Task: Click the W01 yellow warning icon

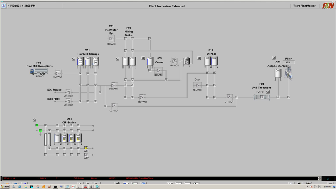Action: [x=86, y=148]
